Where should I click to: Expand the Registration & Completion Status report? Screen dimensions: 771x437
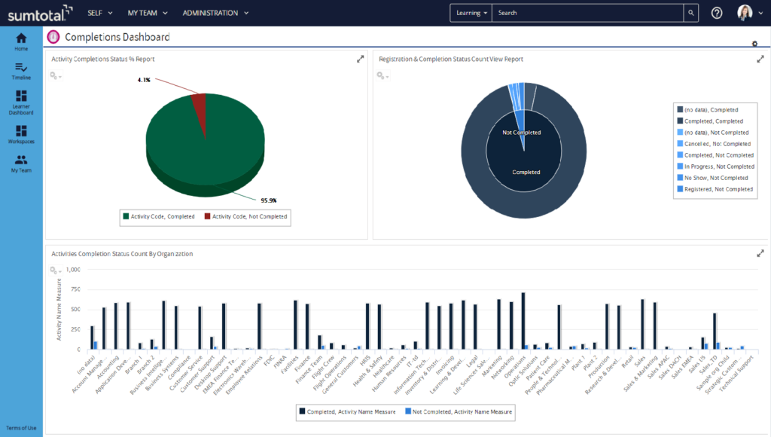[x=760, y=59]
